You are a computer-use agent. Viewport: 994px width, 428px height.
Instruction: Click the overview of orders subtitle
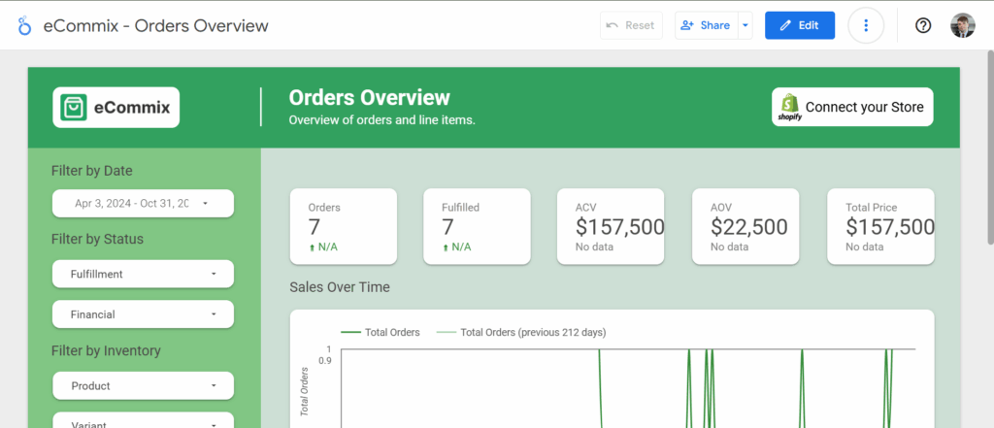click(x=382, y=119)
